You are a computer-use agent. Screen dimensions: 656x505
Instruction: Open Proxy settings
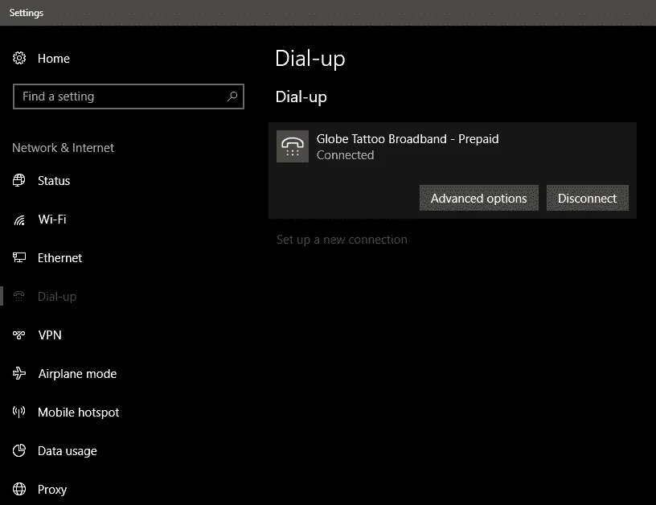[x=52, y=490]
